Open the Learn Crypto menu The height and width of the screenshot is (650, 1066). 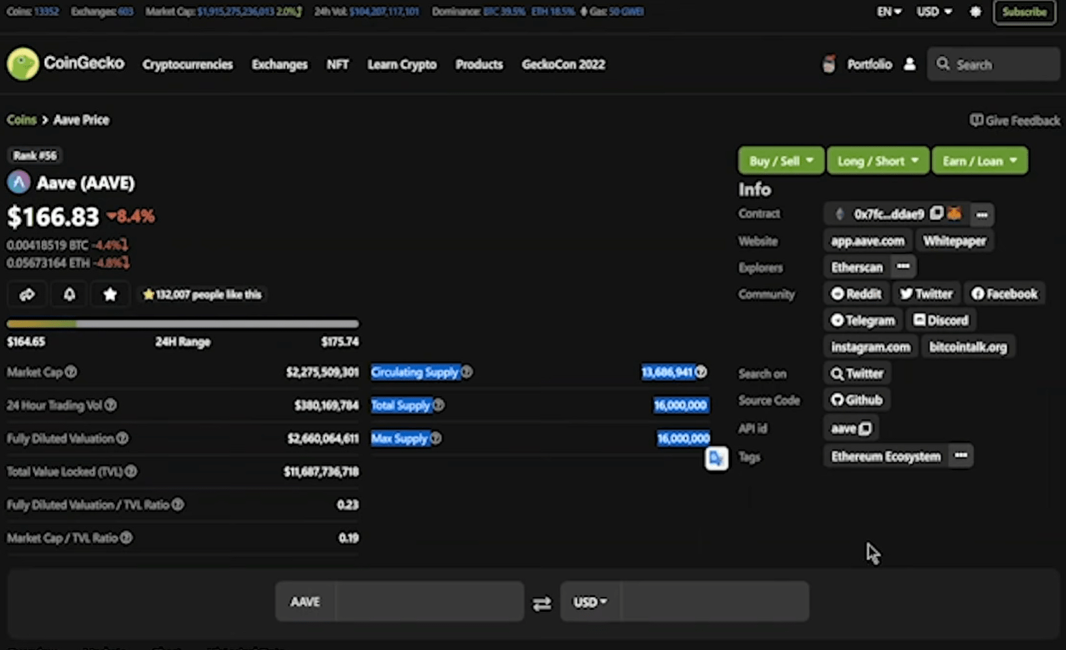402,65
